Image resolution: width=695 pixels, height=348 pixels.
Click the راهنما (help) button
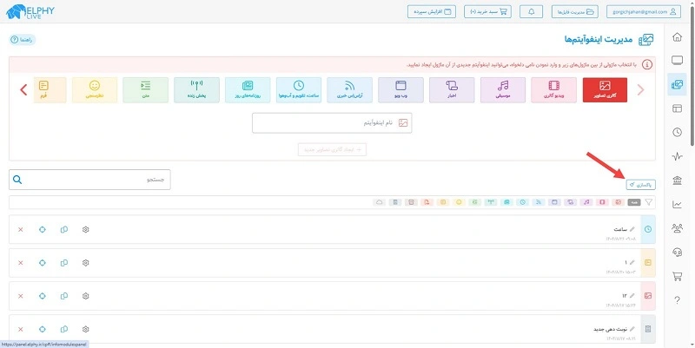click(x=23, y=40)
